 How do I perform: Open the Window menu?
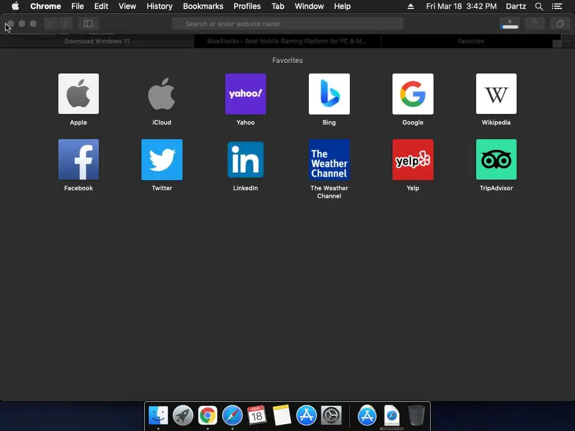coord(309,6)
